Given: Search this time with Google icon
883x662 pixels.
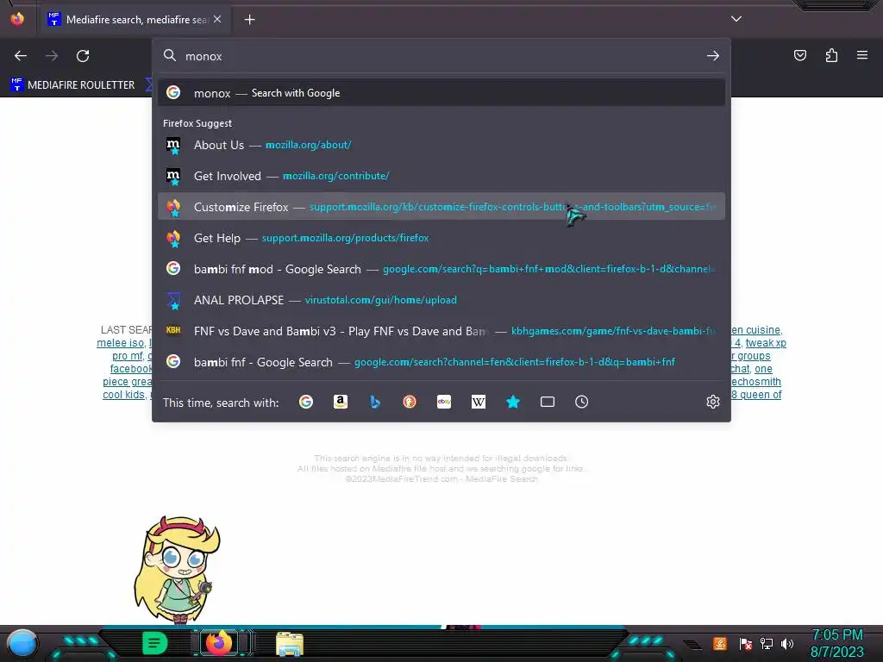Looking at the screenshot, I should [306, 402].
